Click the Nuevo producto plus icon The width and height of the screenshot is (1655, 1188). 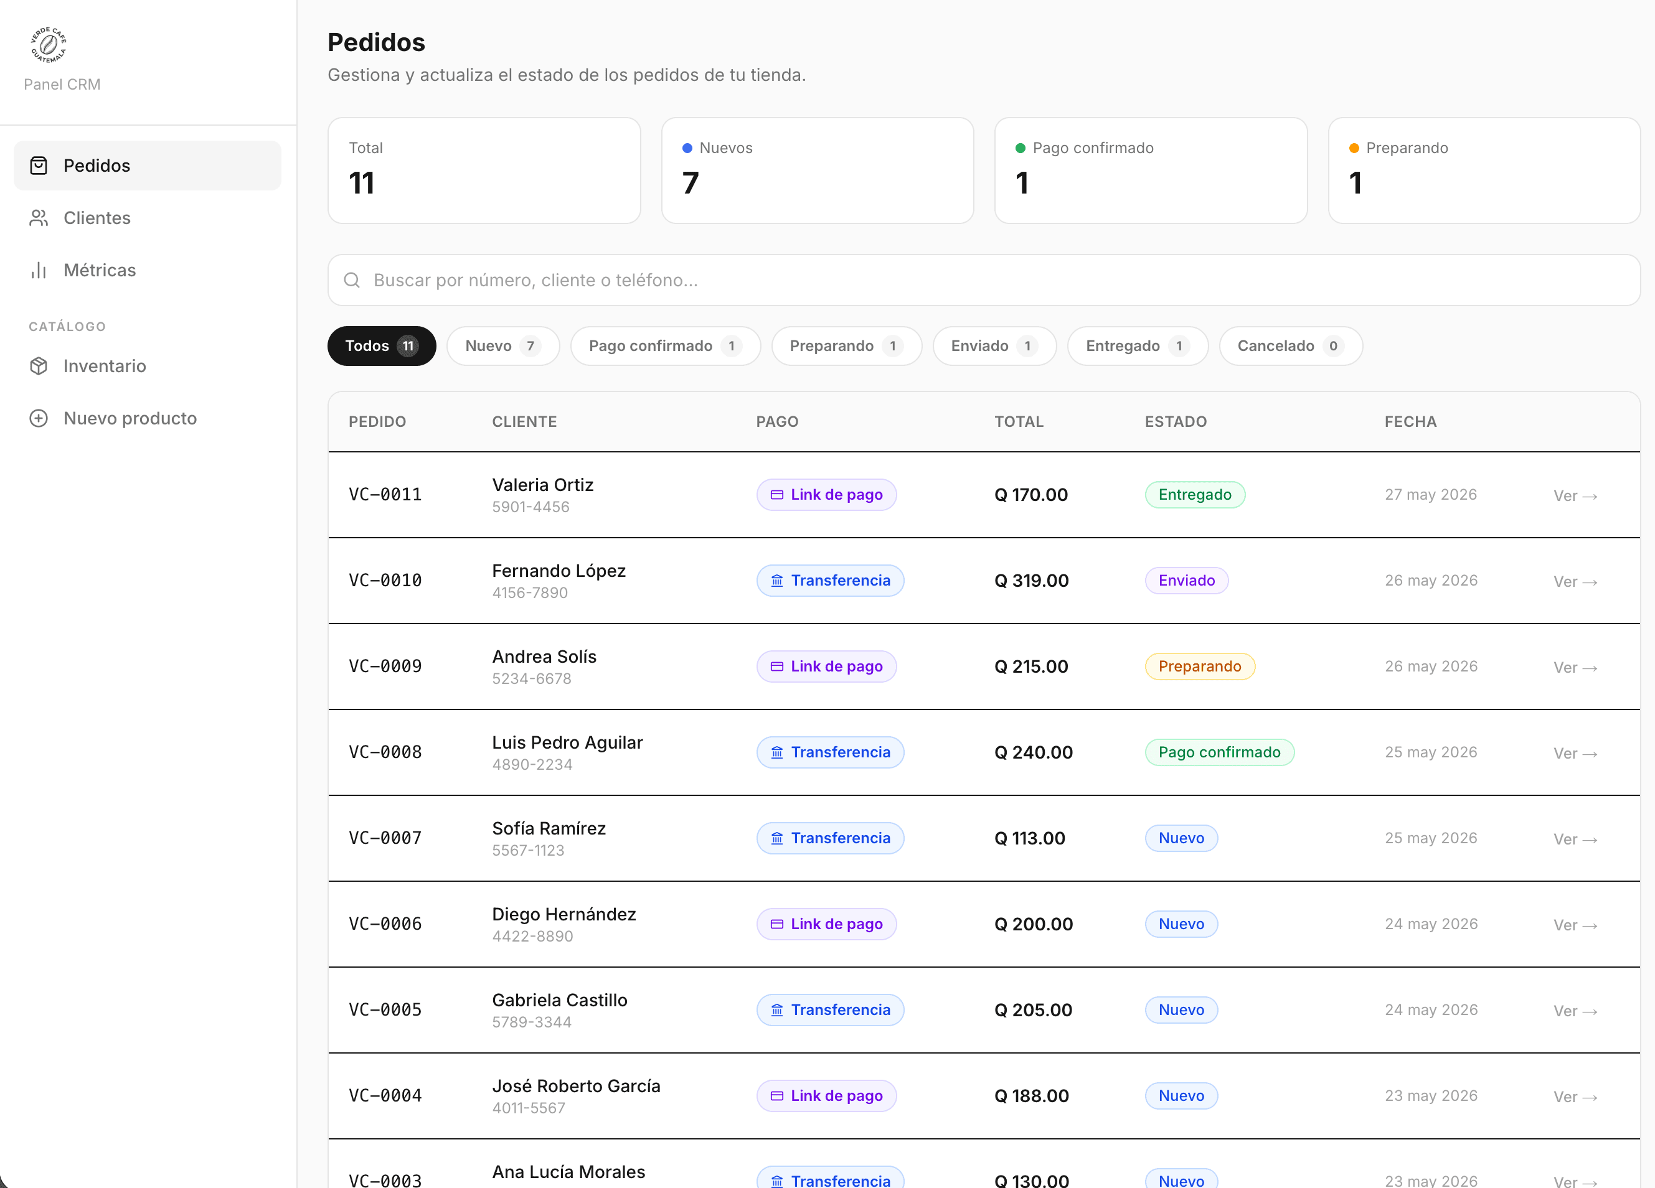click(39, 419)
